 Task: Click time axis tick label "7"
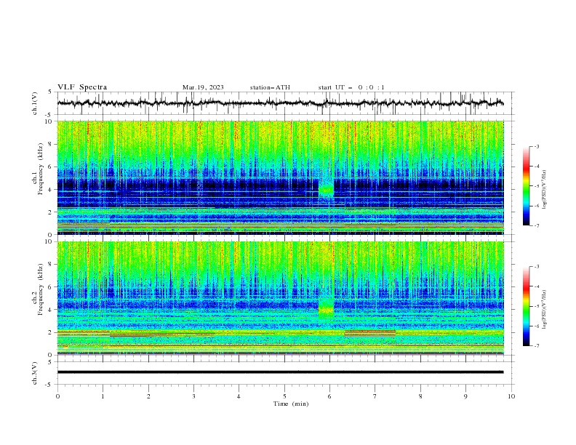coord(375,396)
